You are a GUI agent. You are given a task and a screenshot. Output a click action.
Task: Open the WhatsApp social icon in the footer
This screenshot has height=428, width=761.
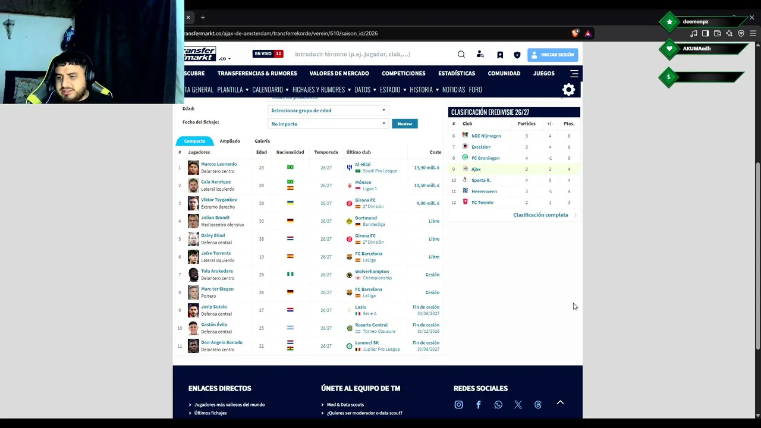point(498,405)
